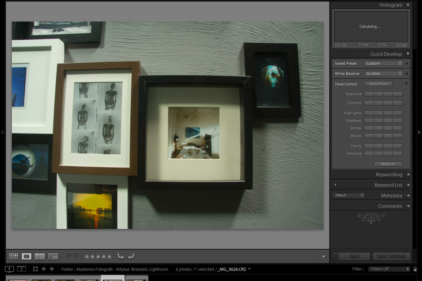The height and width of the screenshot is (281, 422).
Task: Add keyword with Keyword List plus icon
Action: click(335, 185)
